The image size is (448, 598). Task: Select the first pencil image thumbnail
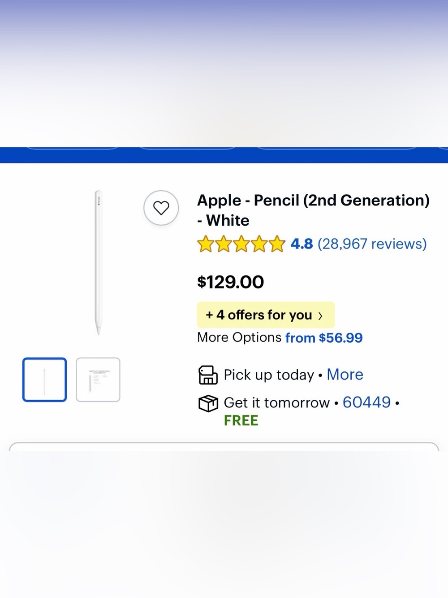pos(44,380)
